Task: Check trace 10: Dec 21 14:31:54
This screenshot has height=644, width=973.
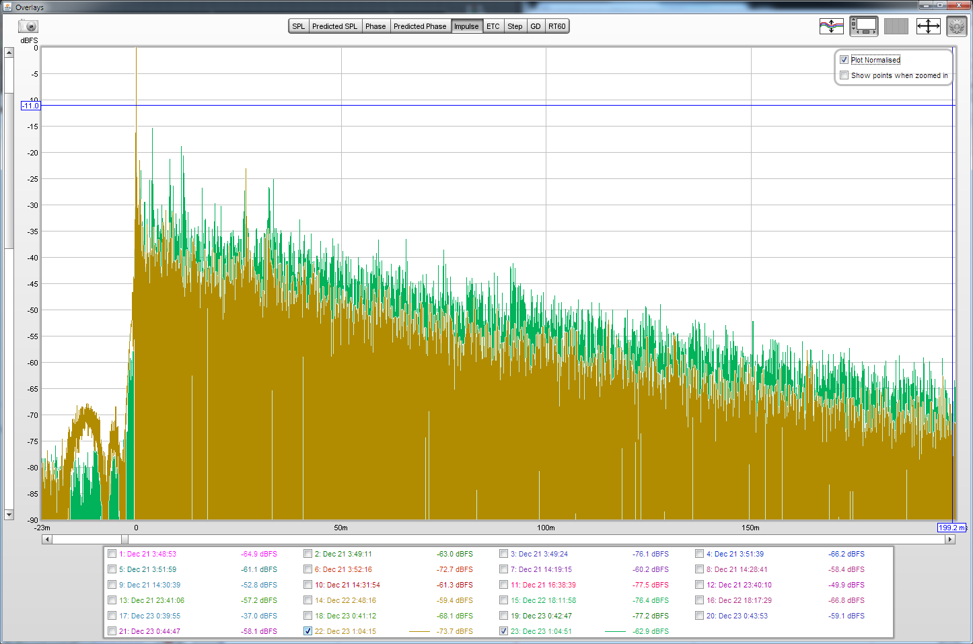Action: click(x=308, y=585)
